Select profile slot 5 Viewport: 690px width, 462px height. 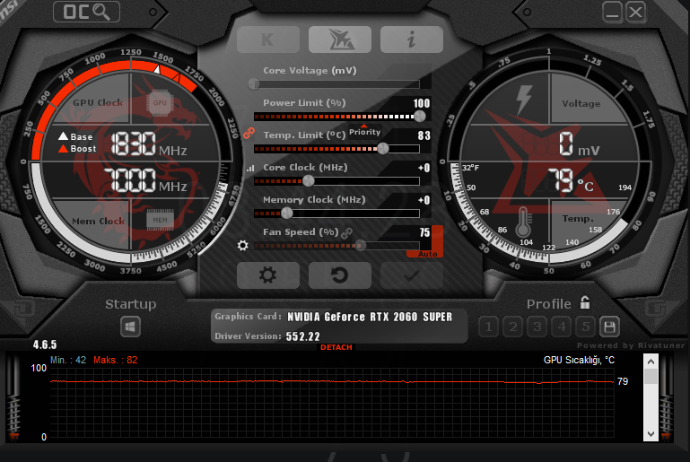tap(586, 327)
